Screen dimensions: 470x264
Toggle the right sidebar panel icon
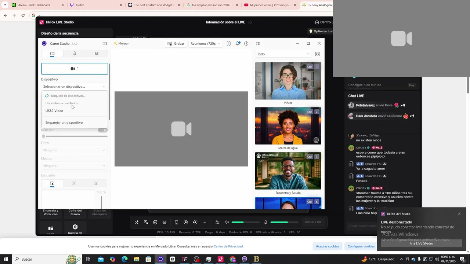[x=258, y=44]
